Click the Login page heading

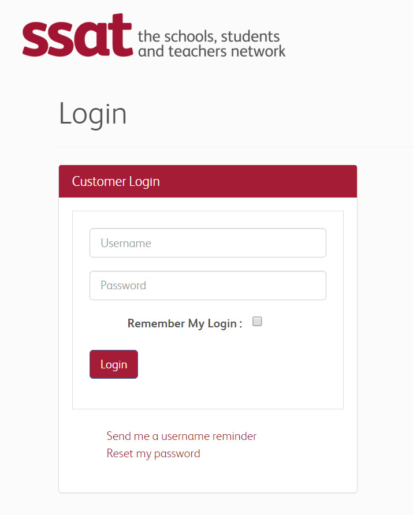pyautogui.click(x=93, y=114)
